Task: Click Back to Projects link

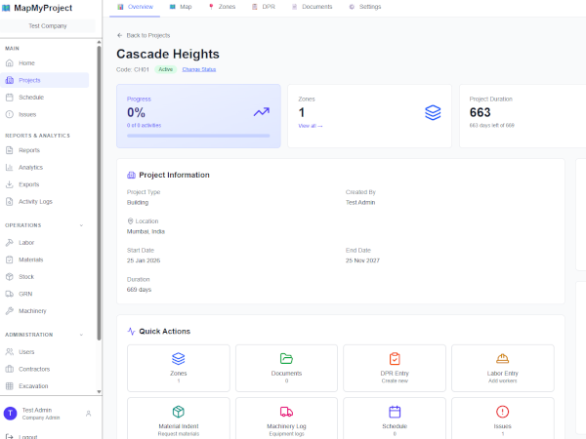Action: 144,35
